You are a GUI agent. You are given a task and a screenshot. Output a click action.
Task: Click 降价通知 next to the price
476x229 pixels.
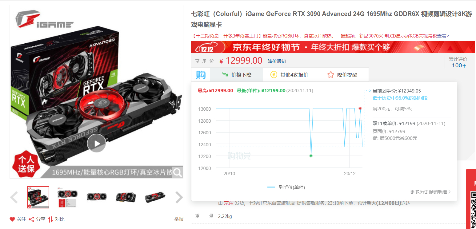[277, 61]
